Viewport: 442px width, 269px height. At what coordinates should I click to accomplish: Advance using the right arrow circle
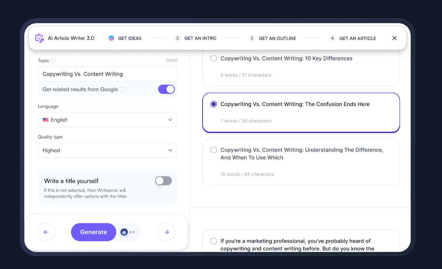(166, 232)
